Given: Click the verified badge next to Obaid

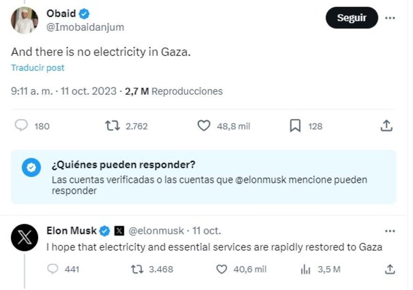Looking at the screenshot, I should pyautogui.click(x=84, y=14).
